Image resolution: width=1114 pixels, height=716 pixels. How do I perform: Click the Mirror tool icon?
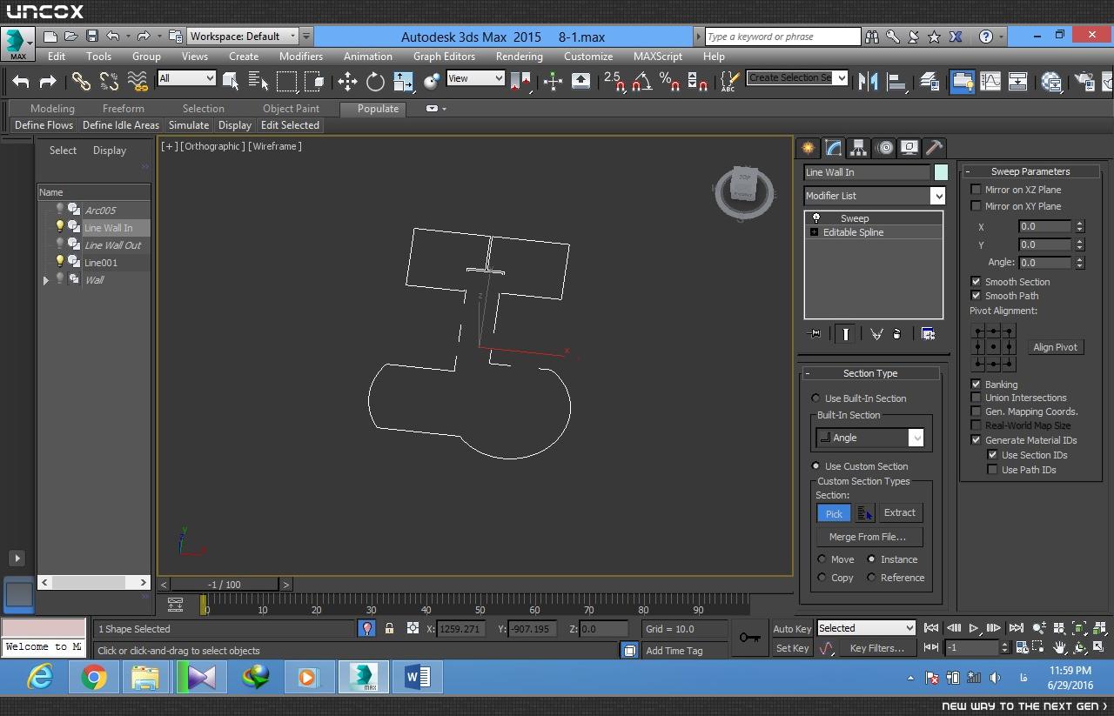click(868, 81)
